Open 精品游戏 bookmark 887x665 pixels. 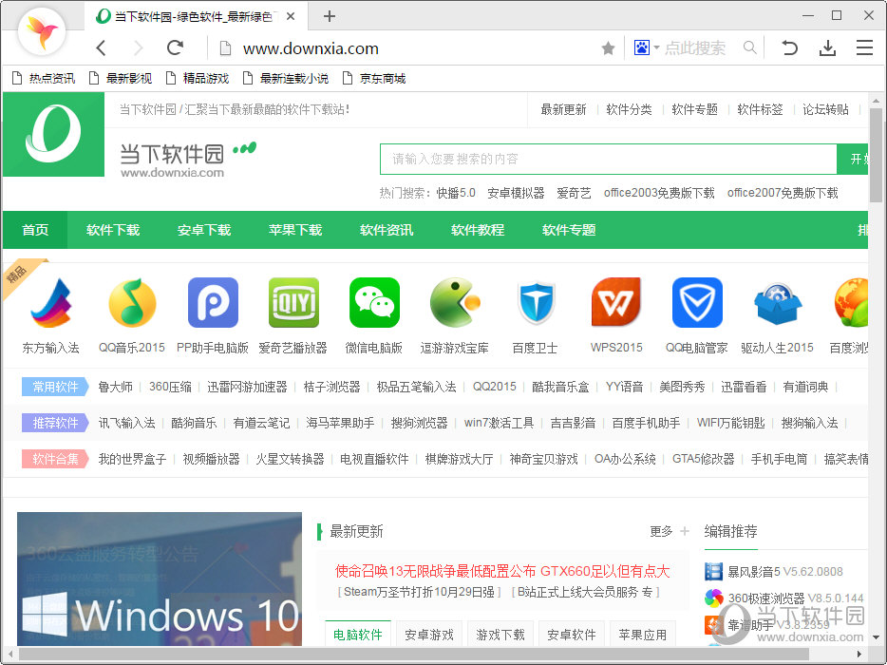pos(198,78)
